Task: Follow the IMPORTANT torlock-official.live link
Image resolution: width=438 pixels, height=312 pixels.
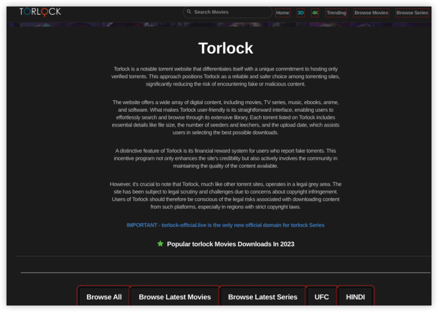Action: point(226,225)
